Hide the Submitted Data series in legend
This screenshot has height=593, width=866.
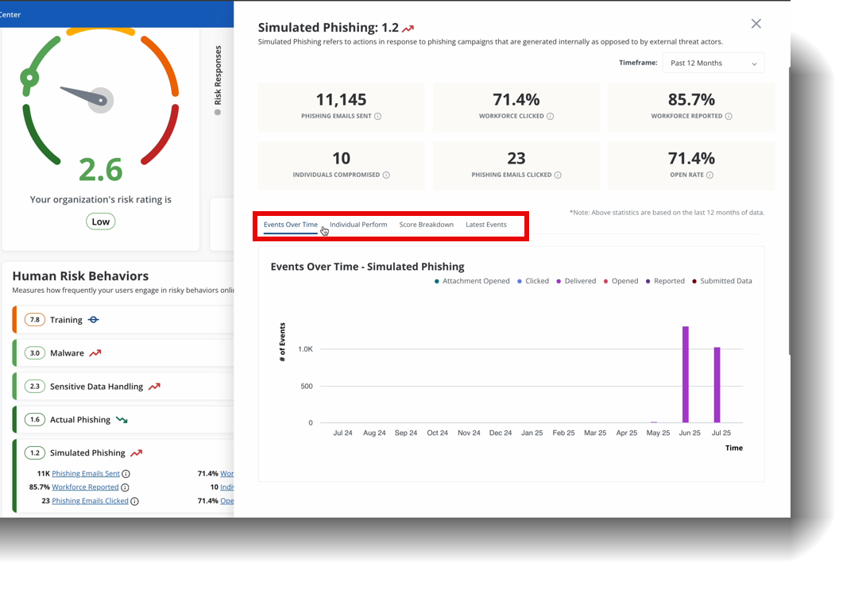pos(721,281)
